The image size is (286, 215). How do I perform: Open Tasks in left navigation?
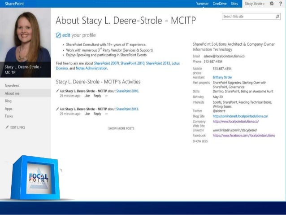(9, 116)
